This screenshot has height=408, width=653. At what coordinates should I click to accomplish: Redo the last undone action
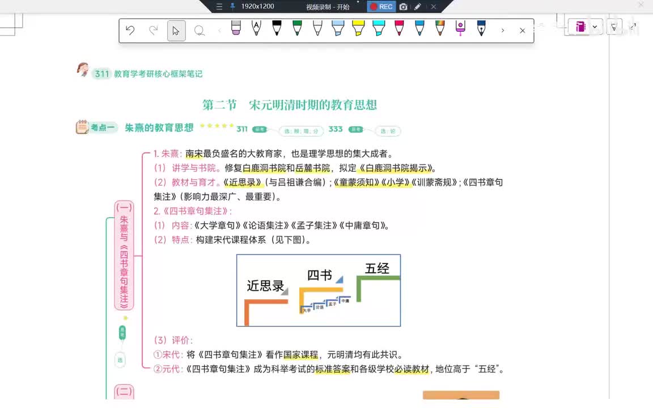(154, 31)
